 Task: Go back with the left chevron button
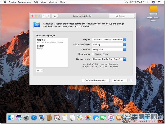click(x=44, y=16)
